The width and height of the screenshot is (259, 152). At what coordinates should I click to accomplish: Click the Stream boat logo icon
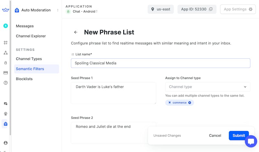(6, 10)
